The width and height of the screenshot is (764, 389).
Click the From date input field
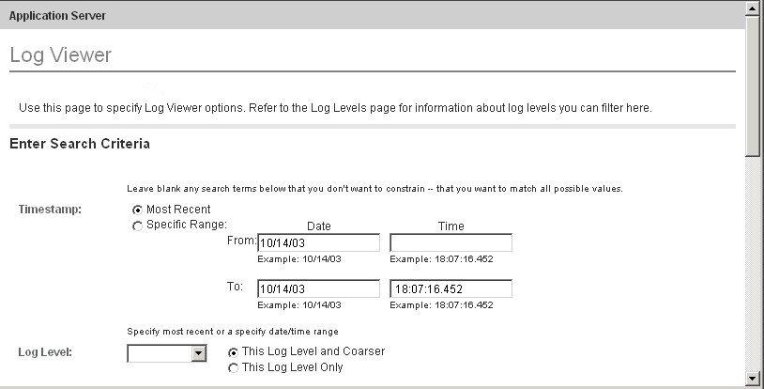point(318,243)
